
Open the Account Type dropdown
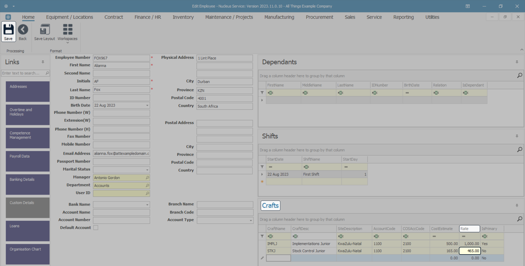(x=251, y=220)
